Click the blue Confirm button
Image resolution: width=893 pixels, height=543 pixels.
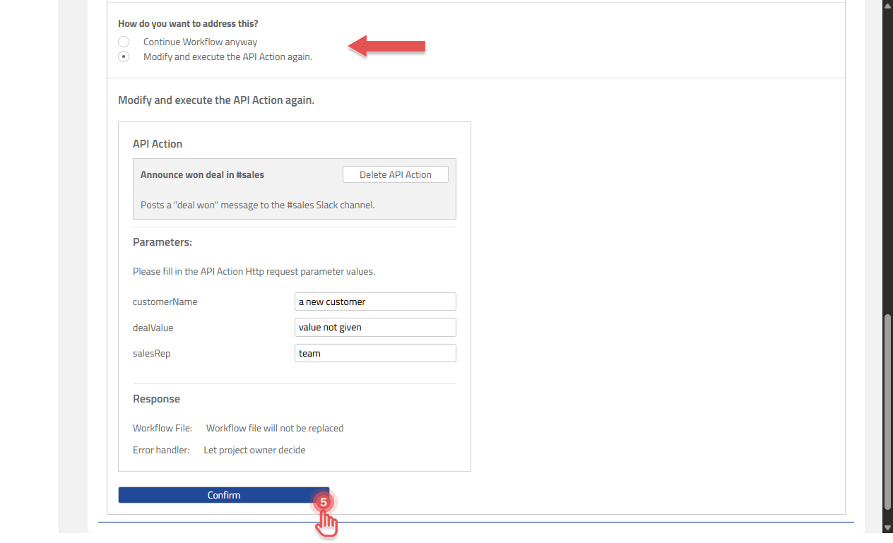point(224,495)
